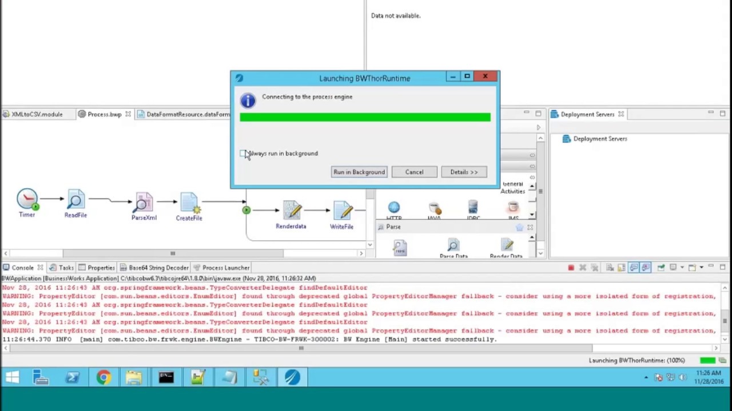Pick the Parse XML mime palette icon
This screenshot has height=411, width=732.
(x=400, y=248)
